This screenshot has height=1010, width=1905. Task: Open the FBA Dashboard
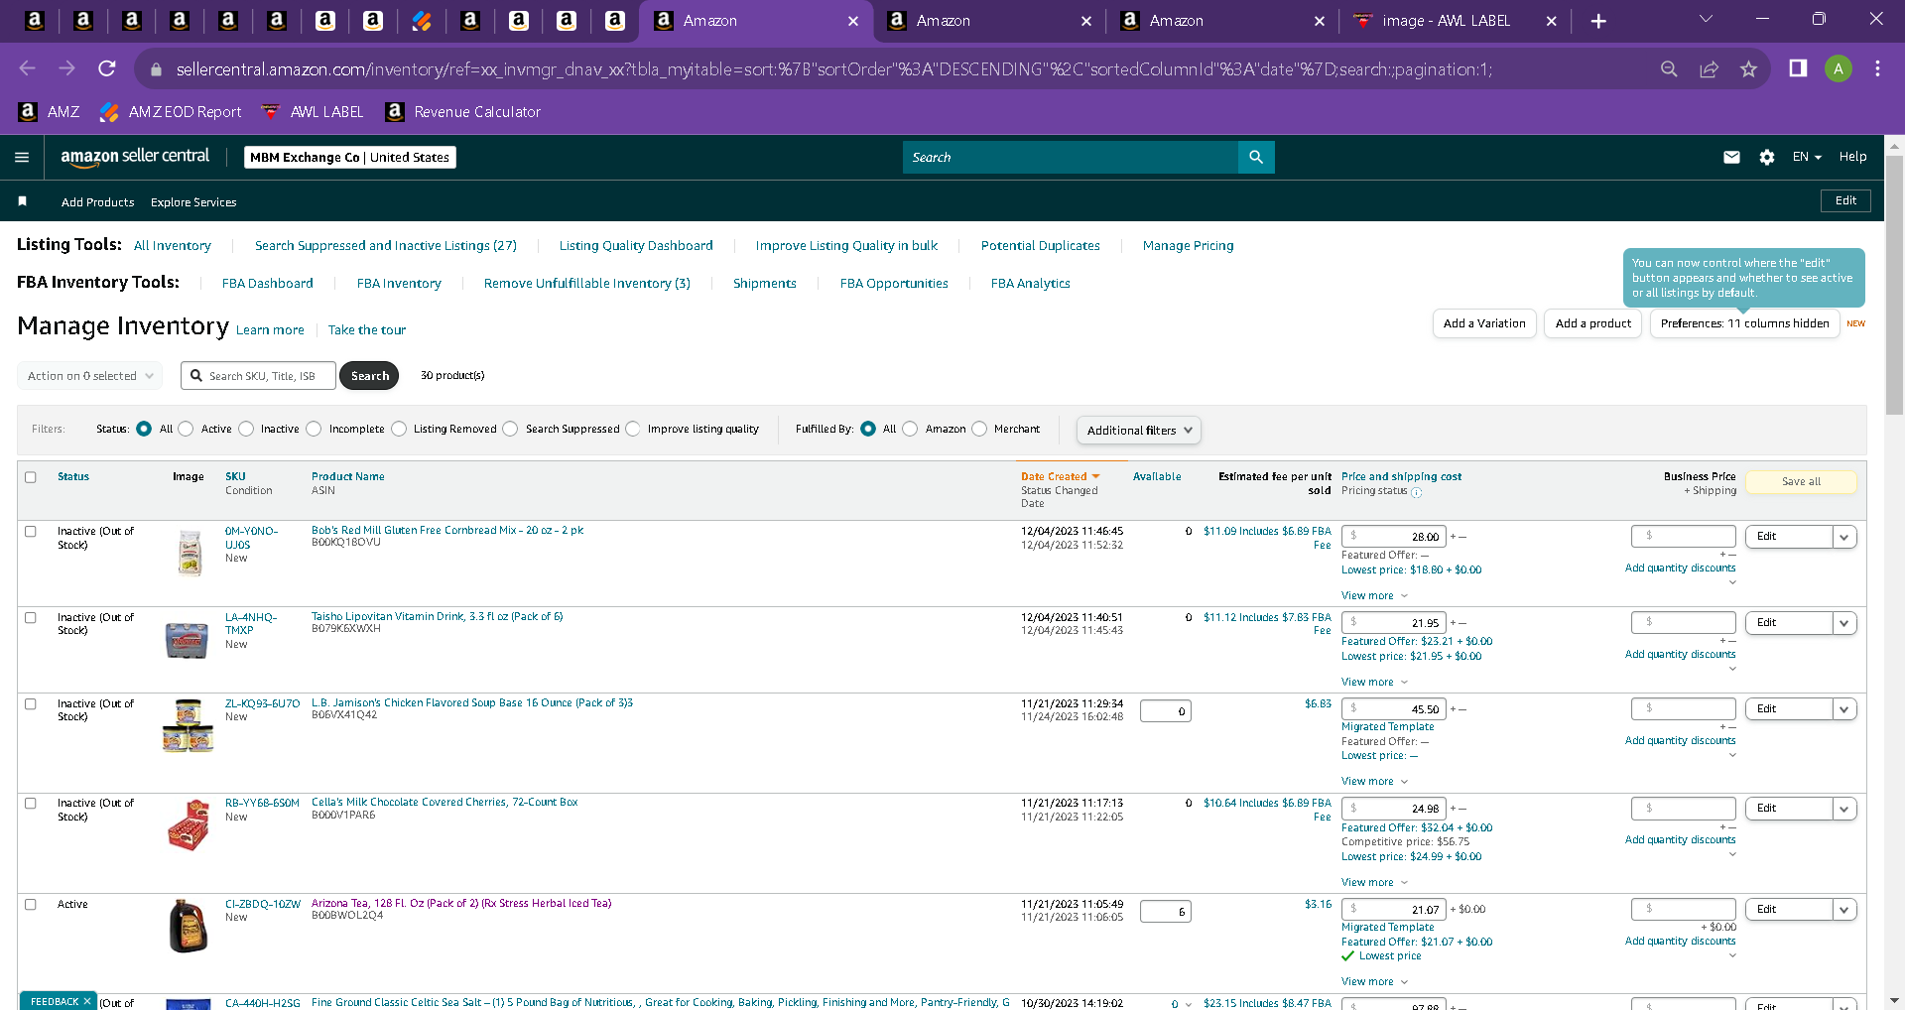click(268, 284)
